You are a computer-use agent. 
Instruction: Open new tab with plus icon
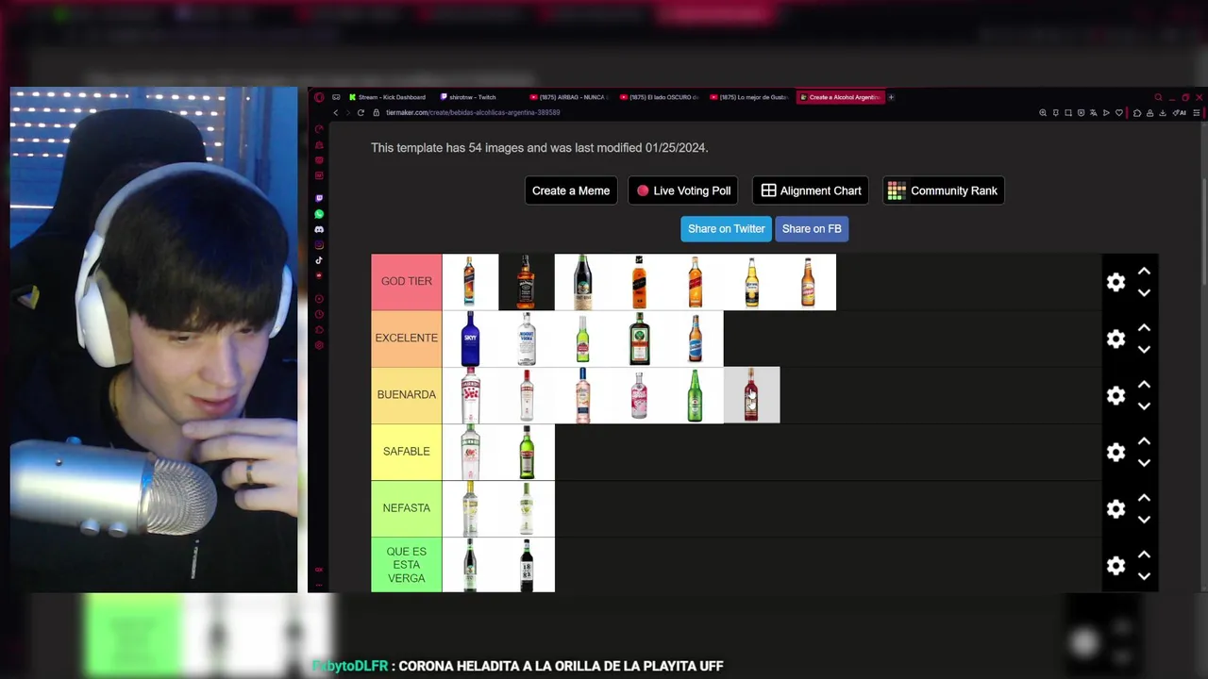891,97
